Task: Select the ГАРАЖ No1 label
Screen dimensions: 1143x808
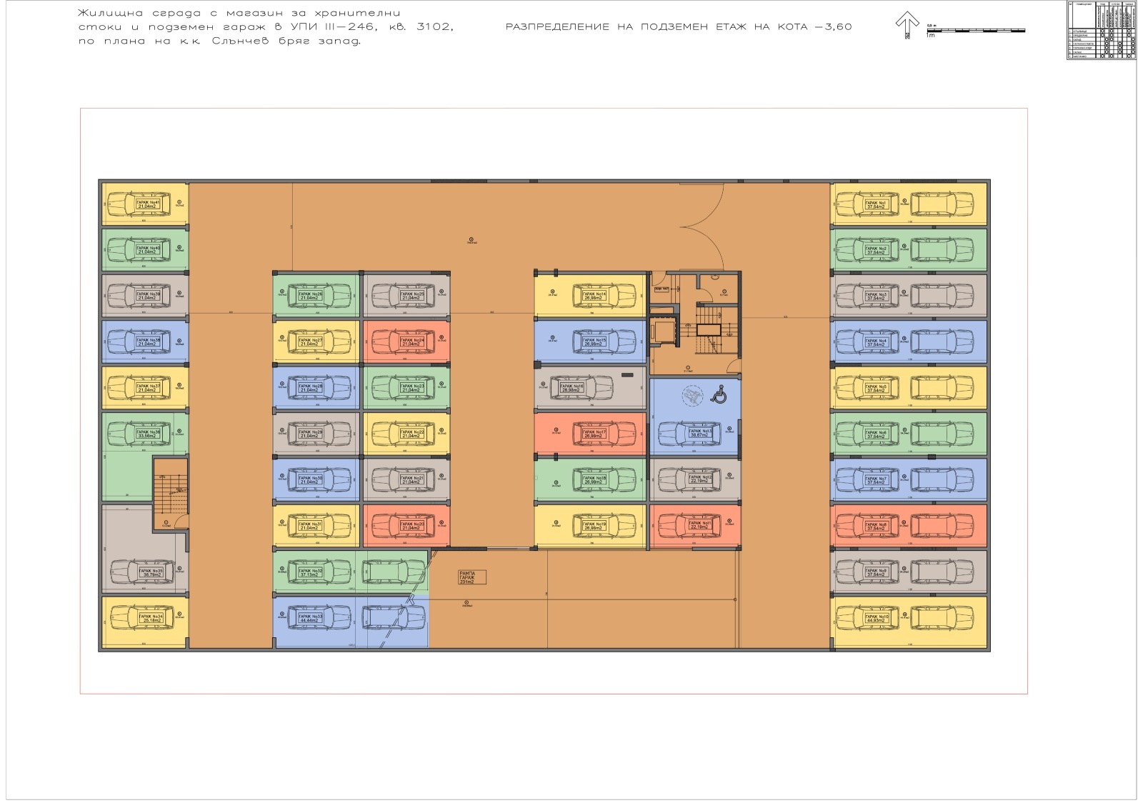Action: (x=876, y=204)
